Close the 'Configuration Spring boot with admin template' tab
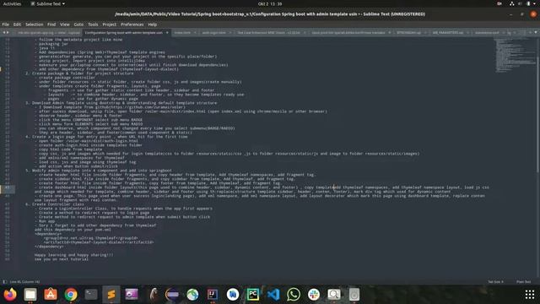 coord(167,32)
